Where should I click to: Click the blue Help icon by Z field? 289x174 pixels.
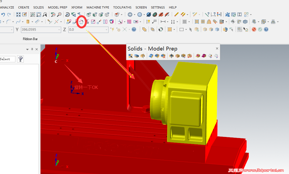(x=134, y=29)
